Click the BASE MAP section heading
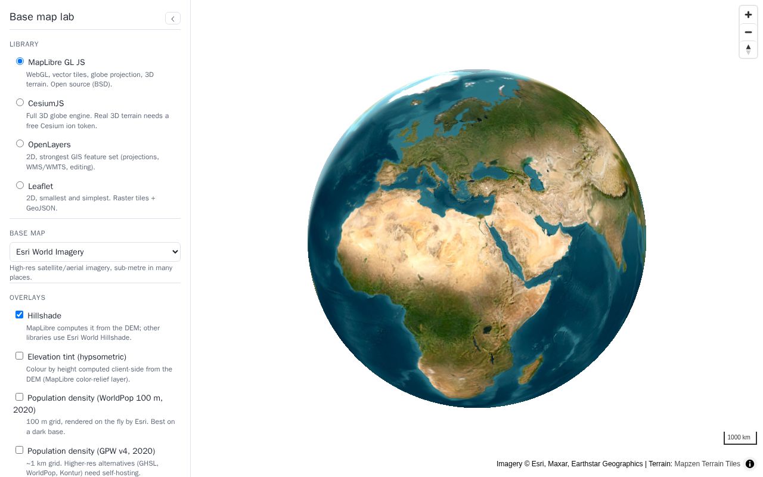The height and width of the screenshot is (477, 763). click(x=27, y=233)
